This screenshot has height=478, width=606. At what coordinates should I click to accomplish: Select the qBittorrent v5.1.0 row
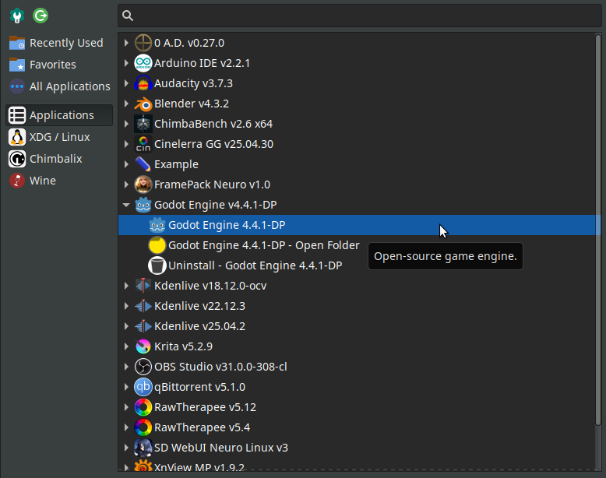[x=357, y=387]
